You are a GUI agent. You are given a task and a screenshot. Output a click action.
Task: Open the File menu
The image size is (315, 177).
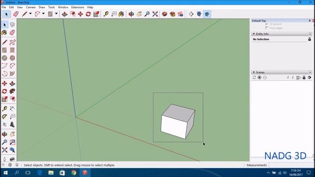click(x=3, y=7)
